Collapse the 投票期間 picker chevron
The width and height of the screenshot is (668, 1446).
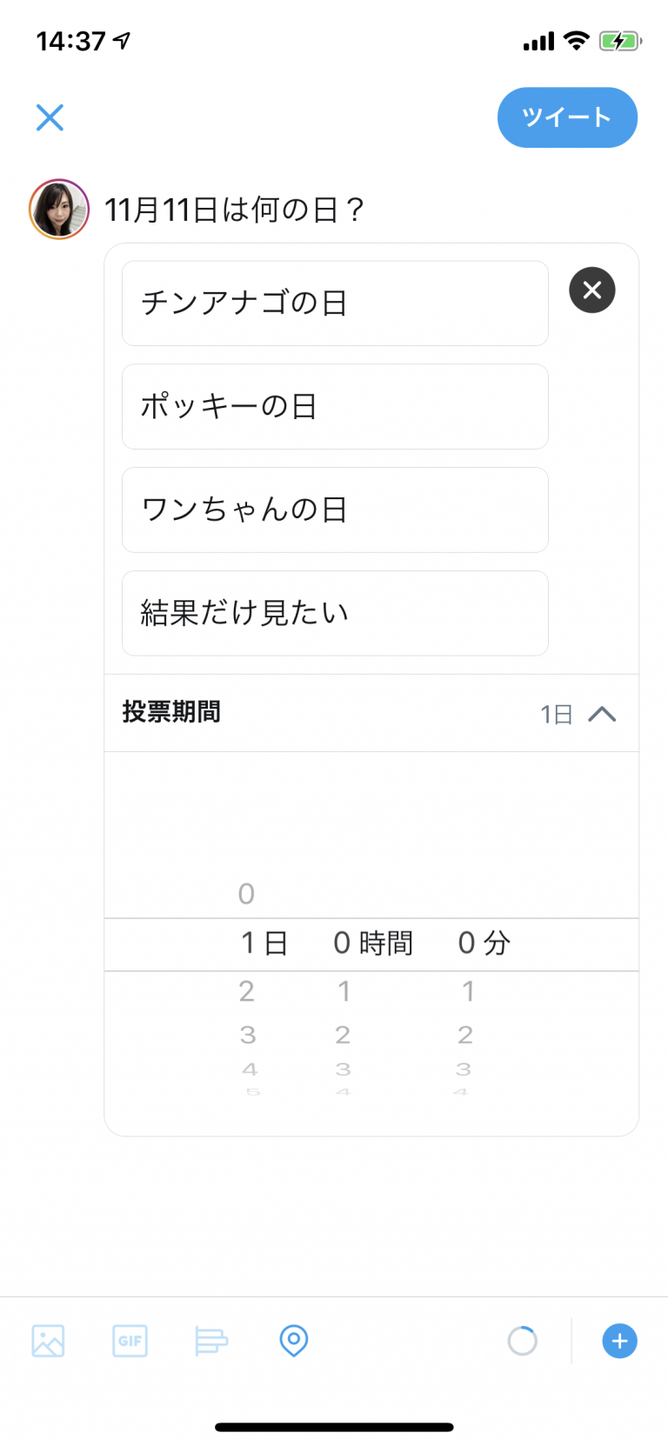pyautogui.click(x=602, y=715)
